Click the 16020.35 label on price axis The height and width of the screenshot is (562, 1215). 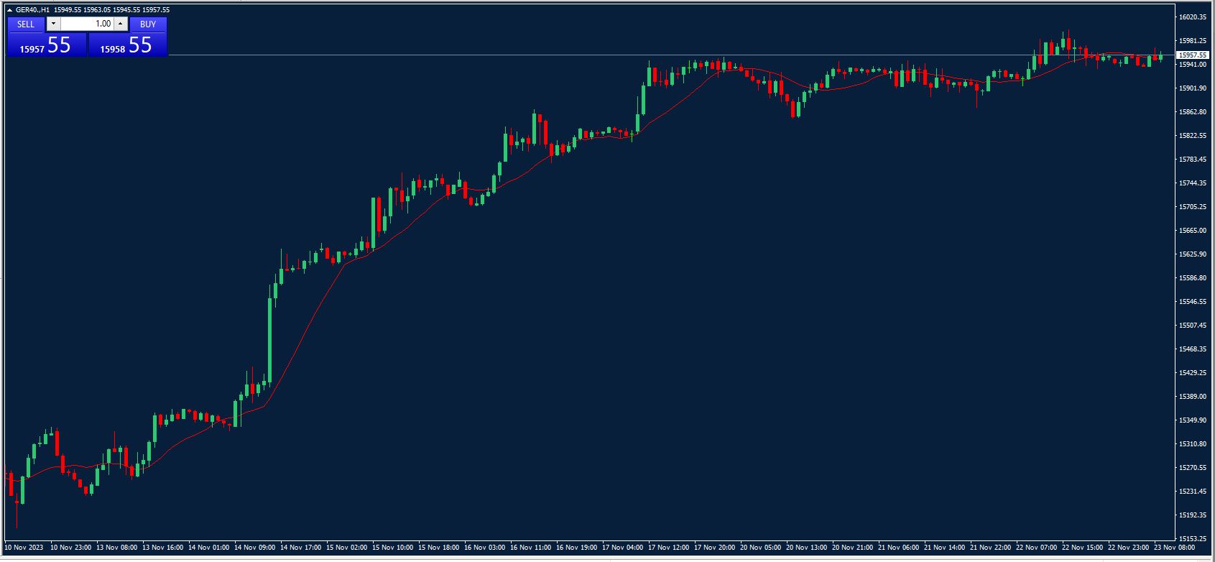[x=1193, y=17]
